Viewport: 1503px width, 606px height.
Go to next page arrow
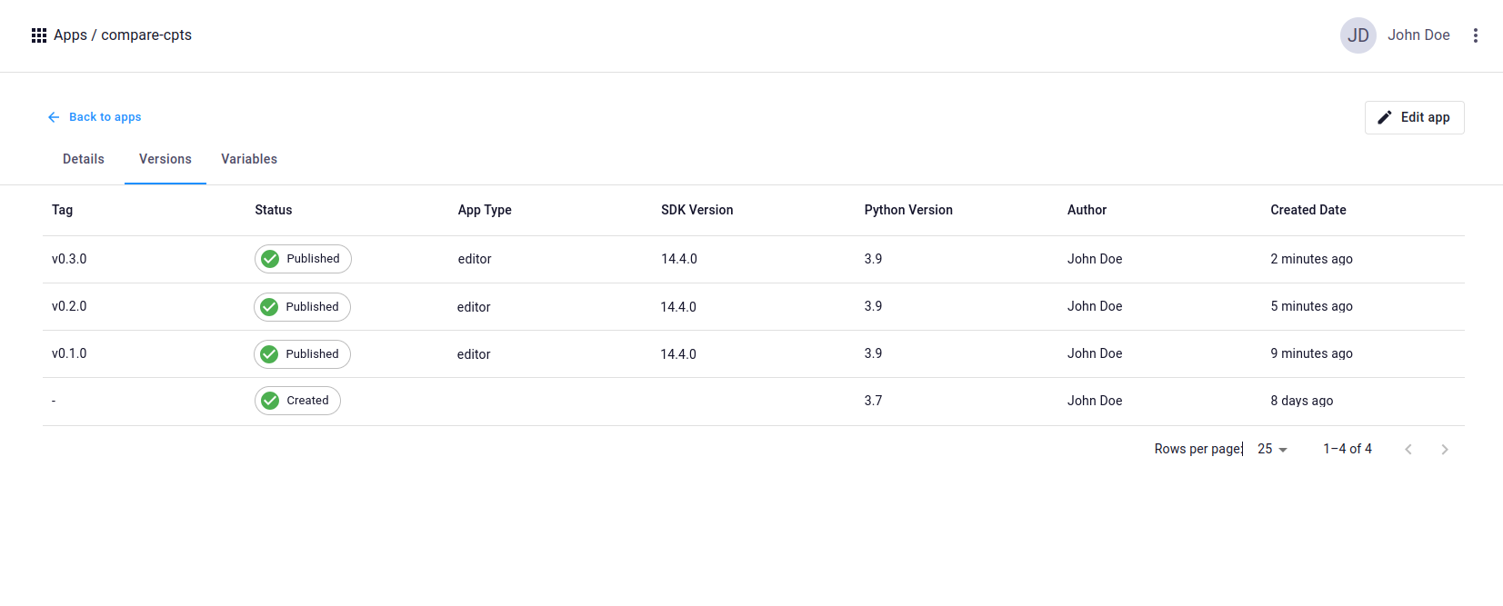pyautogui.click(x=1444, y=450)
